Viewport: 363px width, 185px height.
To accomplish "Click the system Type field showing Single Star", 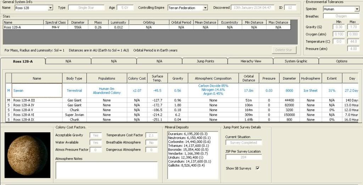I will 86,8.
